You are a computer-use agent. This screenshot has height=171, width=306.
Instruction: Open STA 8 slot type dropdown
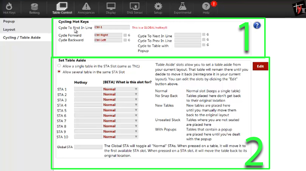click(x=121, y=126)
